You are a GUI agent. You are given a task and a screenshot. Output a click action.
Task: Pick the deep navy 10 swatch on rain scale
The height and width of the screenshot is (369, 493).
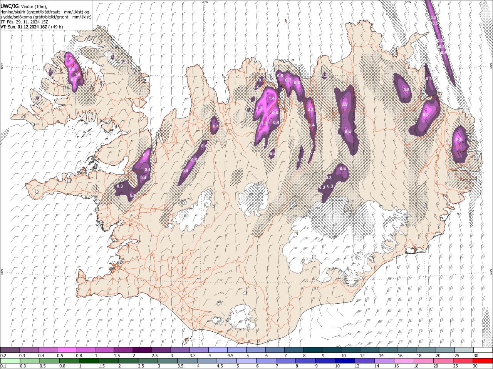point(345,361)
